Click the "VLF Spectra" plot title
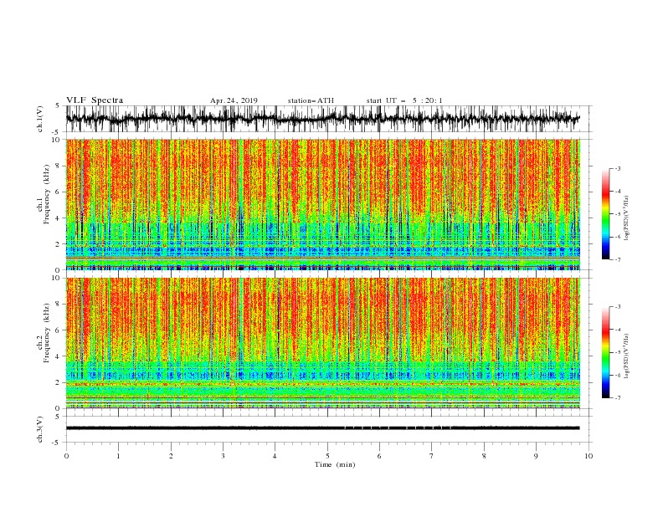Screen dimensions: 663x512 [x=95, y=100]
